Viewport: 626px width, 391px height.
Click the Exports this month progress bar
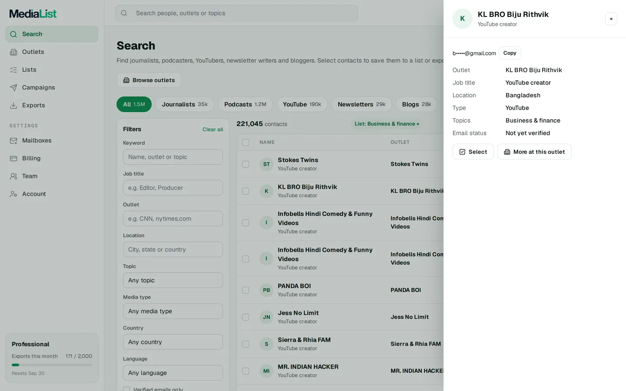[52, 365]
